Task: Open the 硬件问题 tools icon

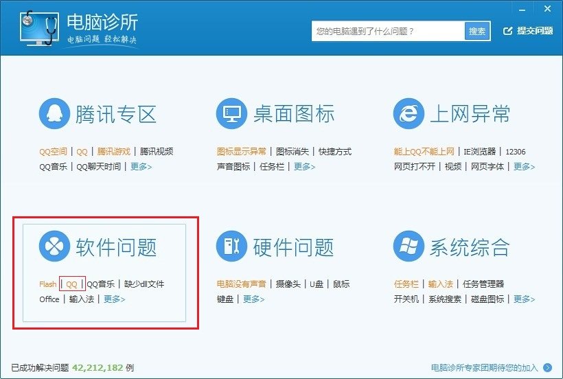Action: pos(231,246)
